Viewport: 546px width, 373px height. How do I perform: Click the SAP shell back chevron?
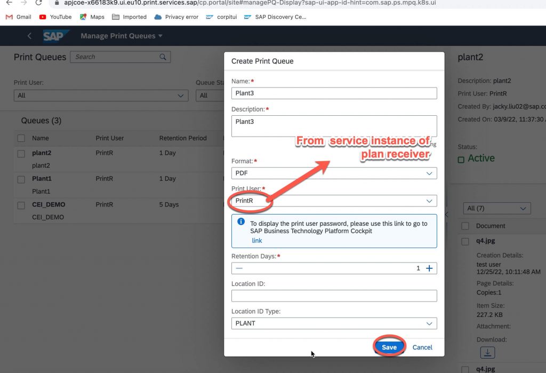click(30, 36)
